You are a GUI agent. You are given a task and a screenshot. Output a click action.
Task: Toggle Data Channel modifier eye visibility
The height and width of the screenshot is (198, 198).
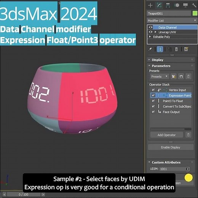click(150, 27)
